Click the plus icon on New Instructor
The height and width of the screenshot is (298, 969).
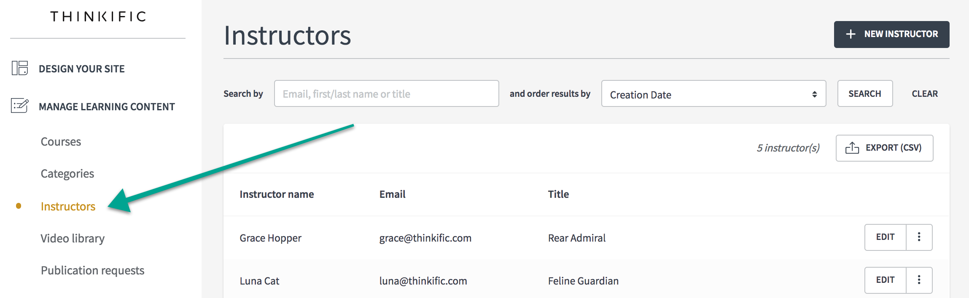point(851,34)
